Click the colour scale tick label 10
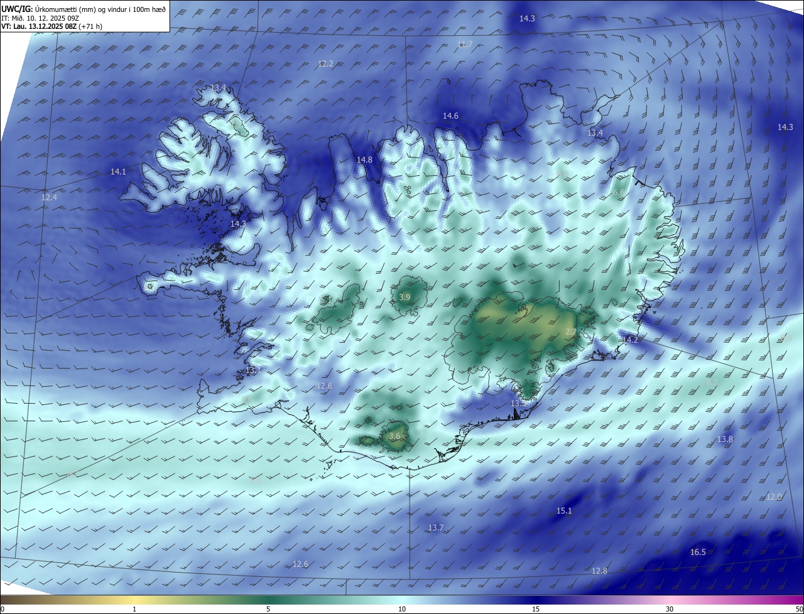The image size is (804, 614). pos(402,609)
